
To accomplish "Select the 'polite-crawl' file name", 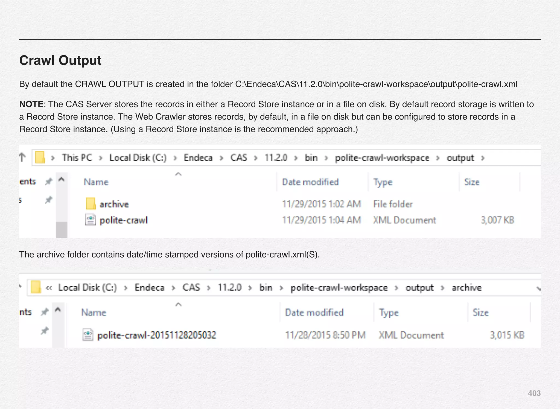I will tap(124, 220).
